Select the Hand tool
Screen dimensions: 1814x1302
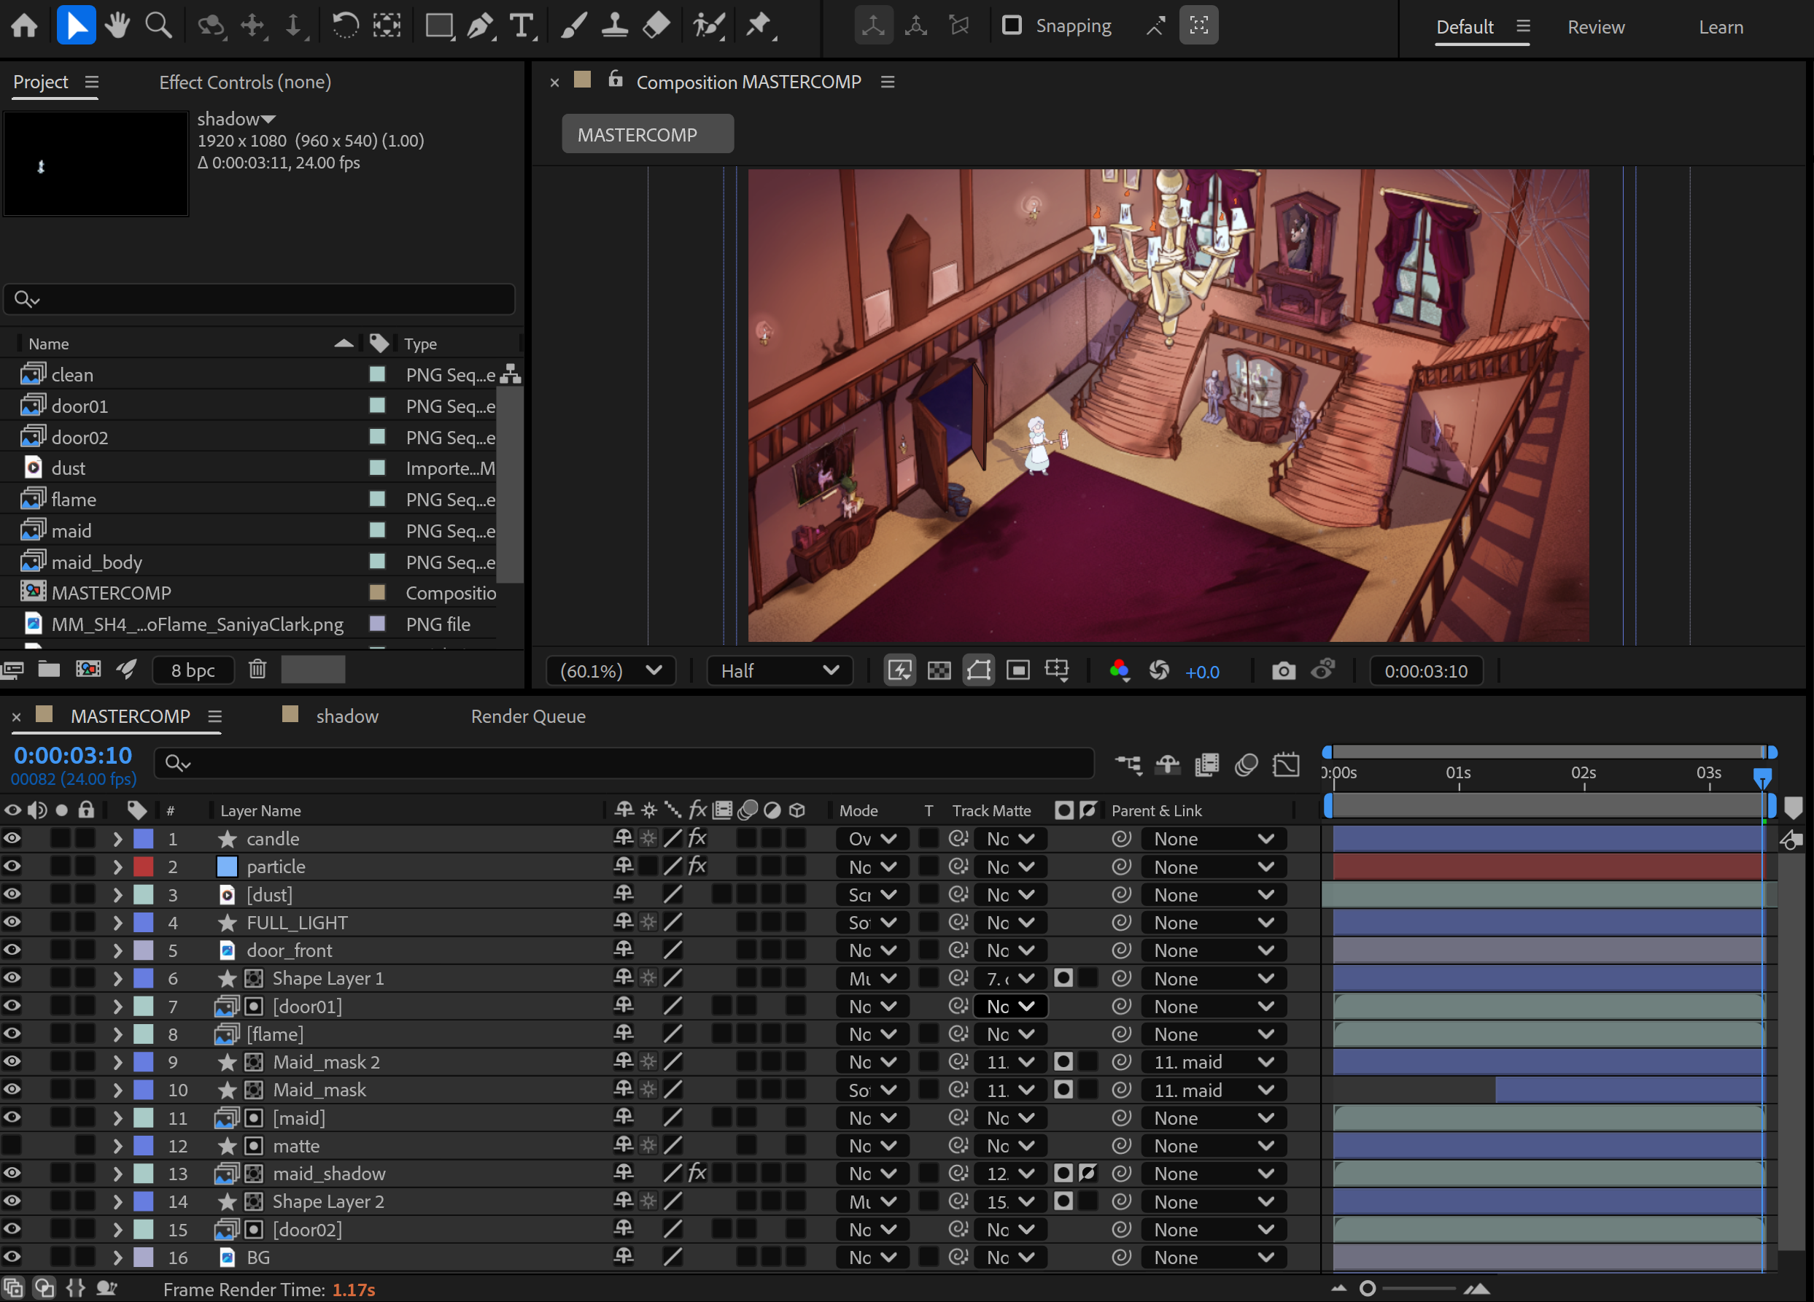(117, 26)
